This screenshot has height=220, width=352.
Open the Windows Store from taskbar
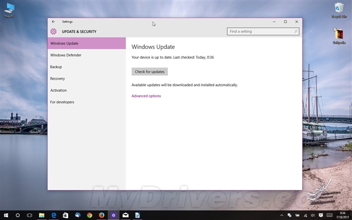pos(65,215)
